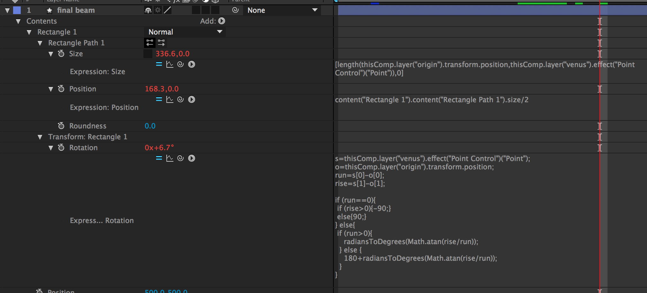Show post-expression graph for Position
This screenshot has height=293, width=647.
pos(170,99)
